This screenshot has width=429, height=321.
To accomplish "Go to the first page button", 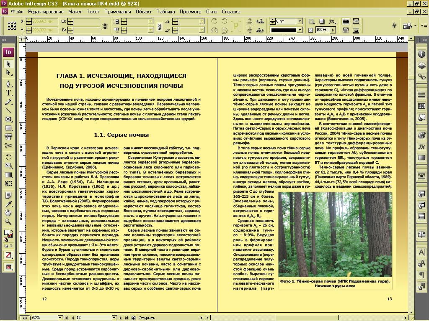I will 66,318.
